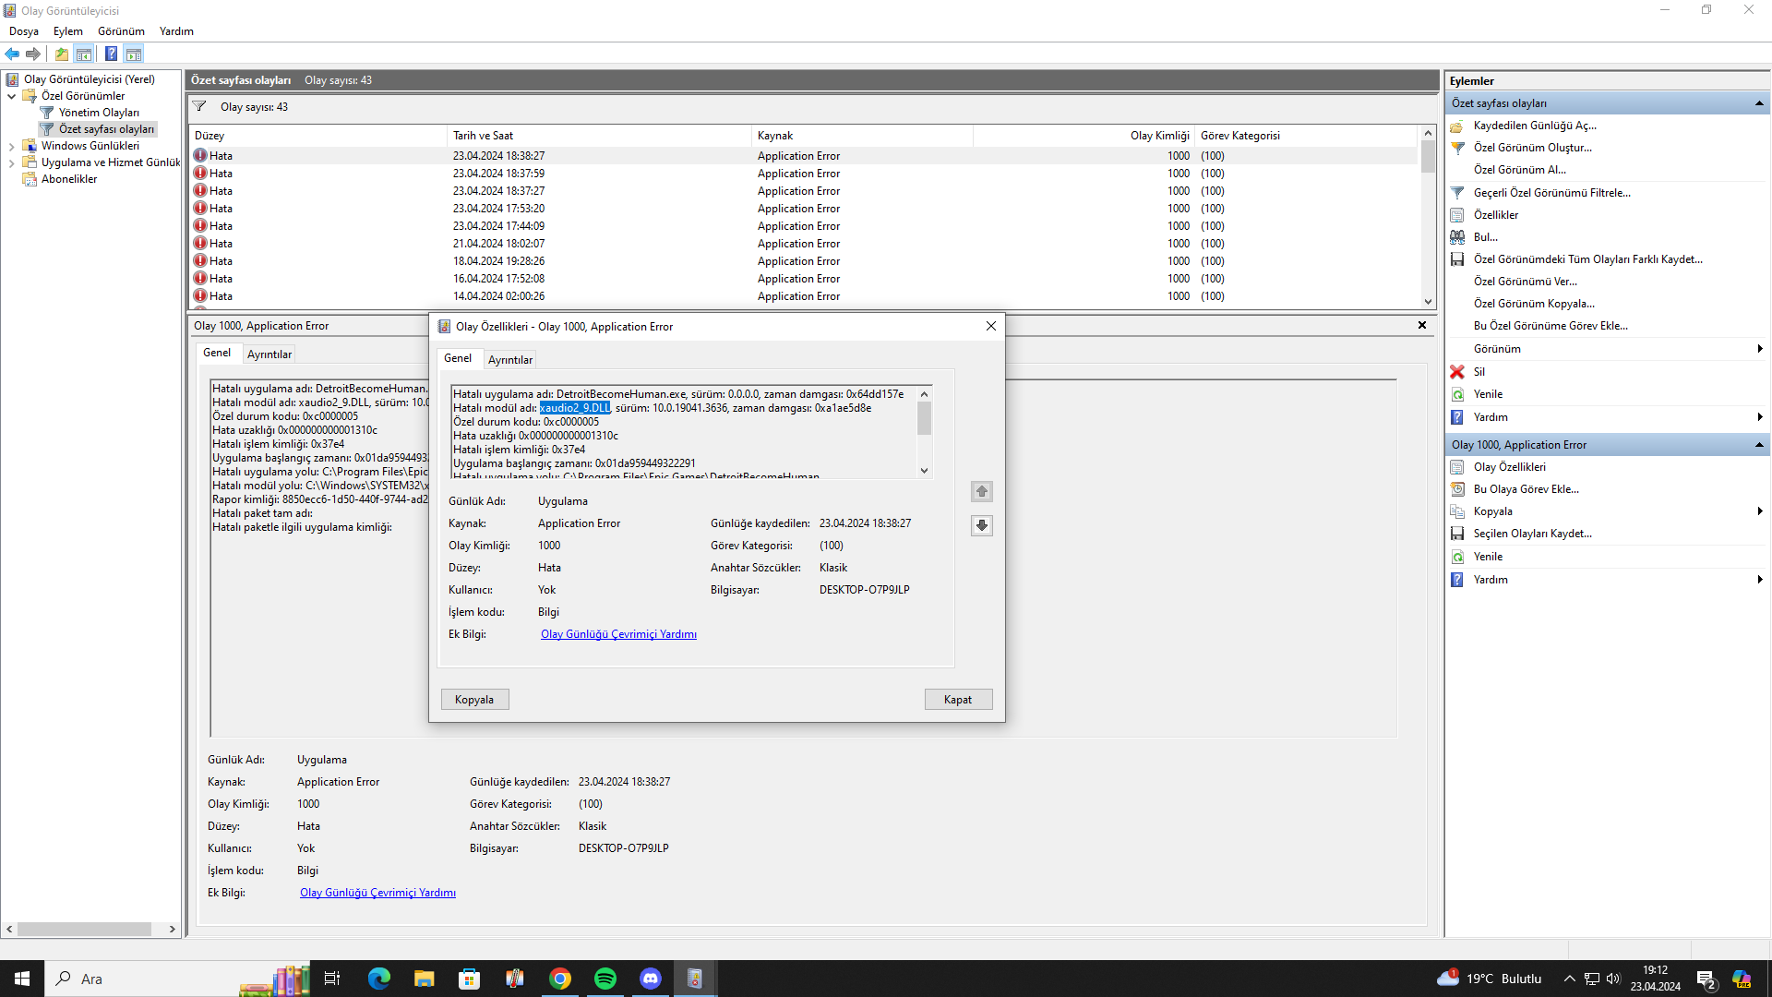Image resolution: width=1772 pixels, height=997 pixels.
Task: Click the show/hide action pane toolbar icon
Action: pos(134,54)
